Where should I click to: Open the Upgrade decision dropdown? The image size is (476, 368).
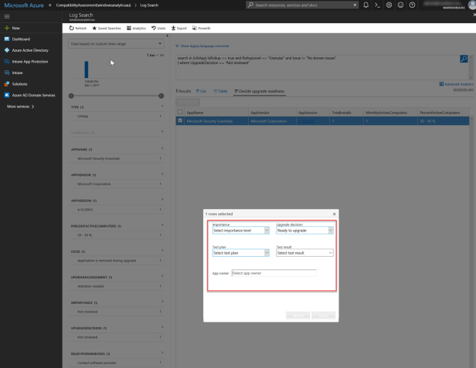tap(304, 230)
